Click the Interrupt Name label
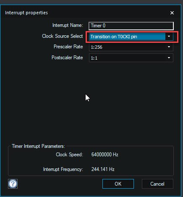The image size is (183, 197). (68, 25)
